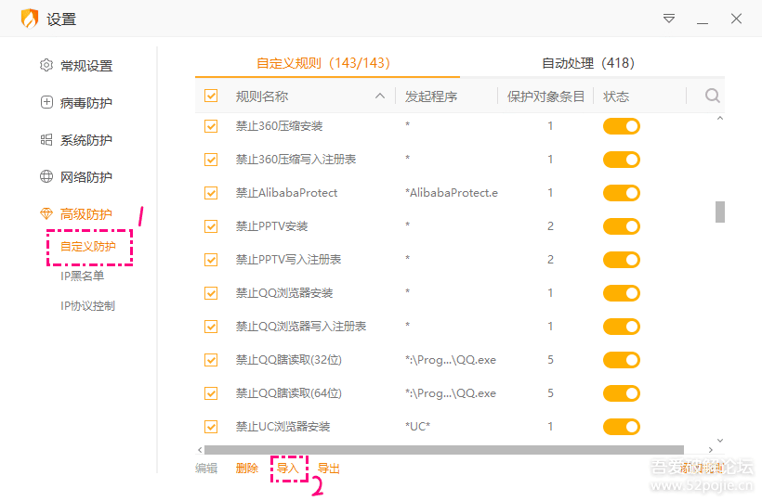The image size is (762, 501).
Task: Click the 导出 button below the list
Action: point(329,468)
